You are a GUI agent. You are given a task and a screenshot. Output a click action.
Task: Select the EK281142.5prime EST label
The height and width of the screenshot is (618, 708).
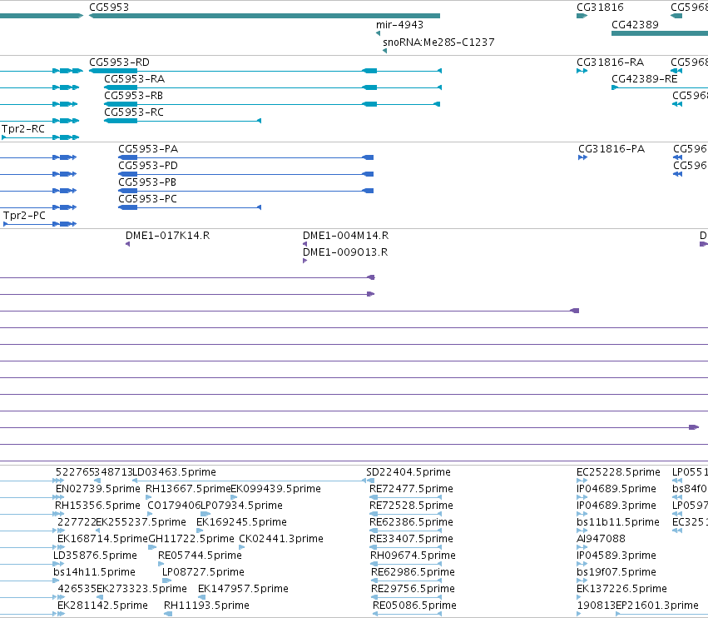coord(102,606)
